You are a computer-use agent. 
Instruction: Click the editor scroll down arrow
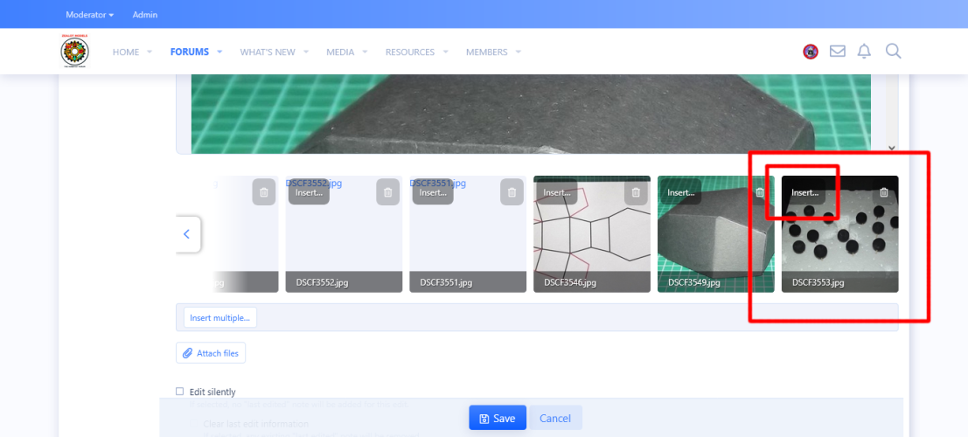(891, 148)
